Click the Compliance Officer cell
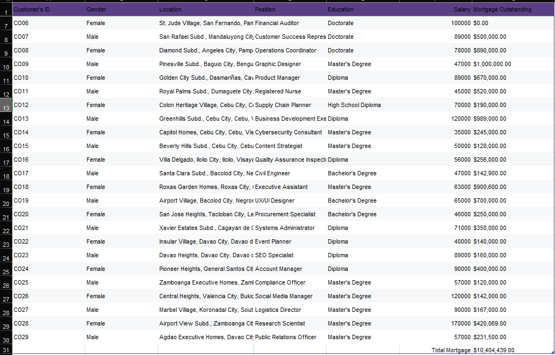Viewport: 555px width, 355px height. 290,282
